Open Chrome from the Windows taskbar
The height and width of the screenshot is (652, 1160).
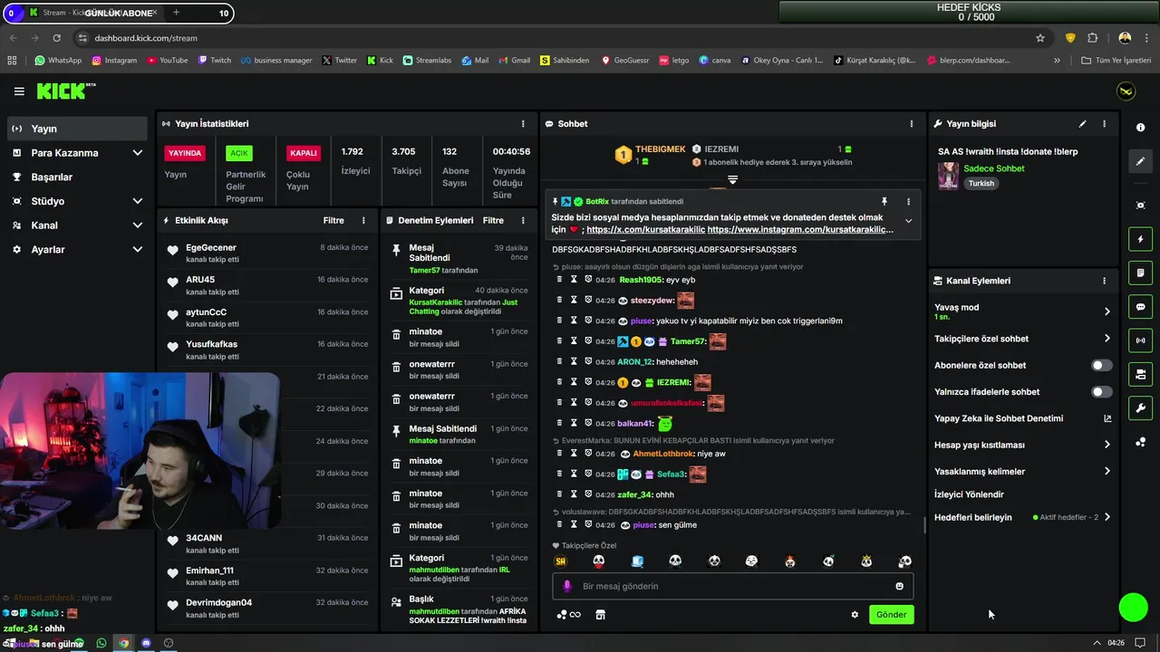pos(124,643)
